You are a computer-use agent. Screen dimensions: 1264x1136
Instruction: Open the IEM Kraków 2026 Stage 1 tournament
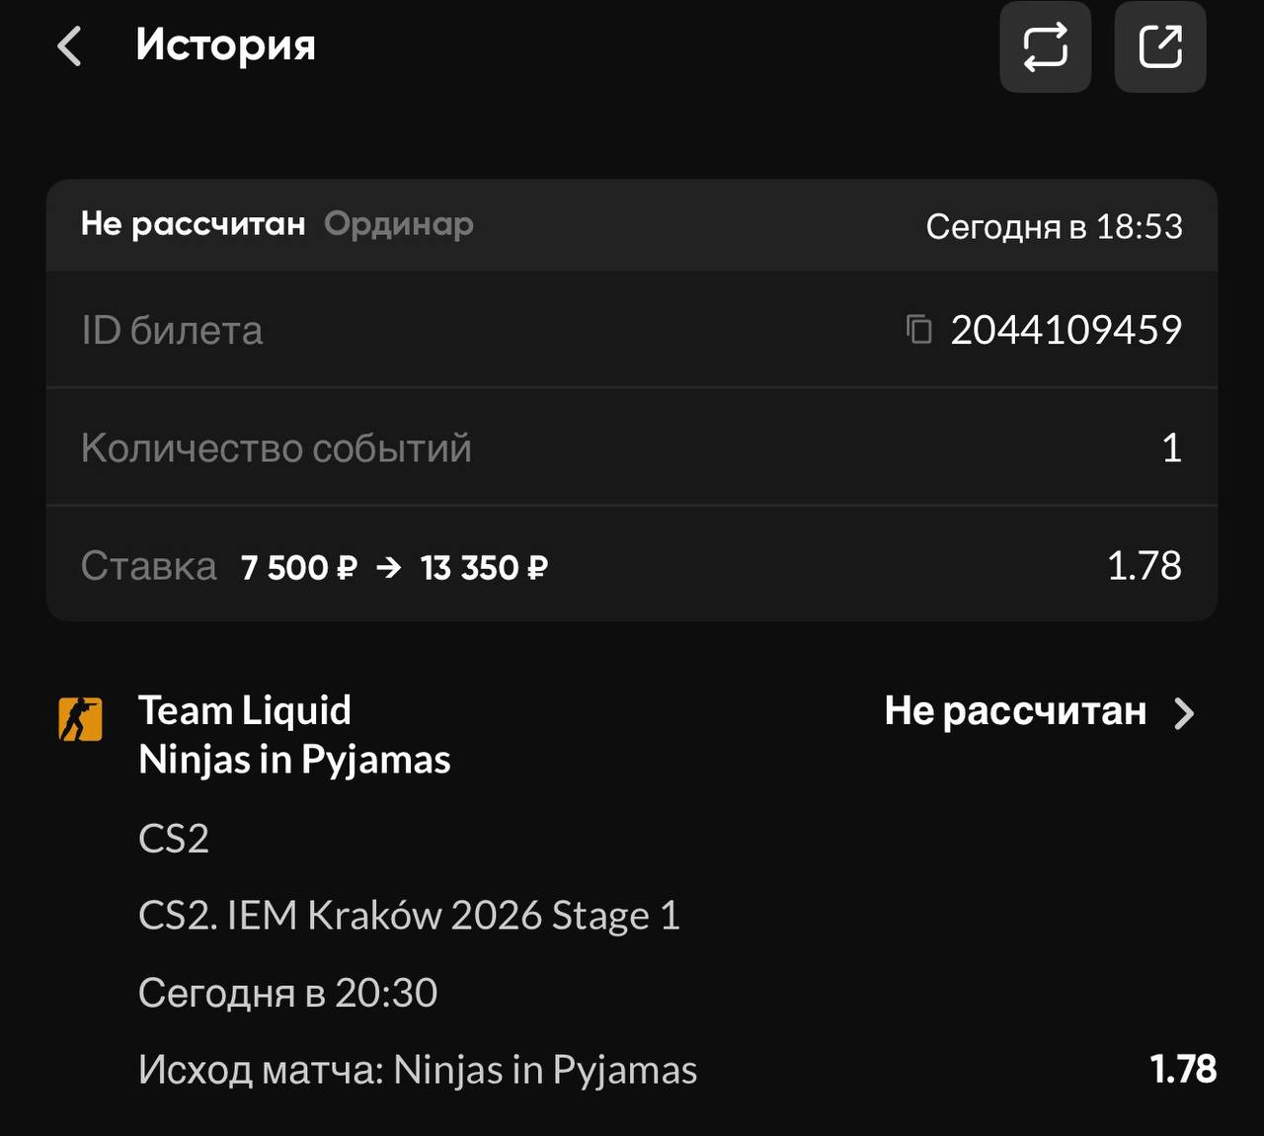point(409,916)
